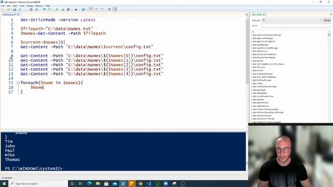Open Sticky Notes taskbar icon
The width and height of the screenshot is (333, 187).
[x=132, y=183]
